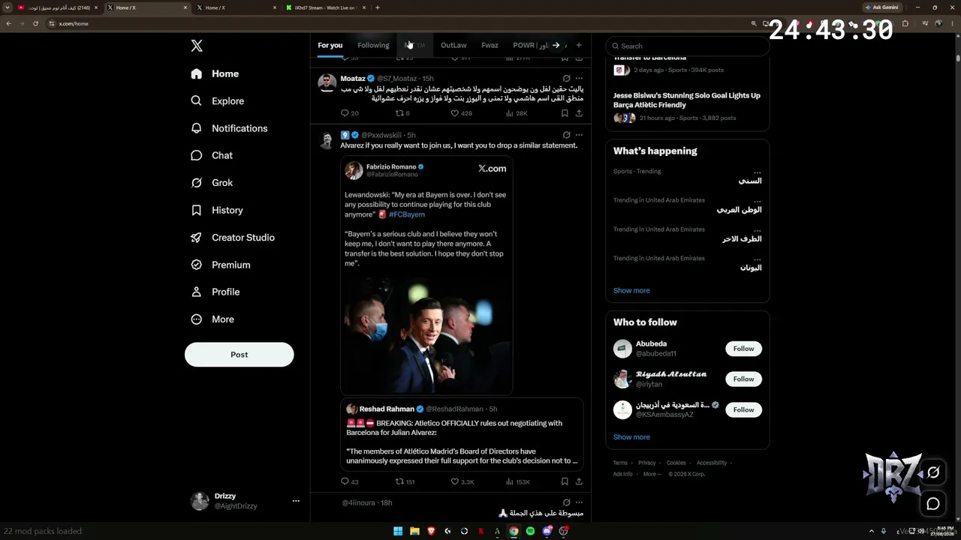
Task: Click the Ask Gemini button in Chrome
Action: (x=881, y=7)
